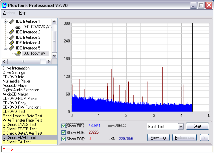Click the horizontal scrollbar thumb in device tree
This screenshot has height=153, width=214.
pos(24,61)
